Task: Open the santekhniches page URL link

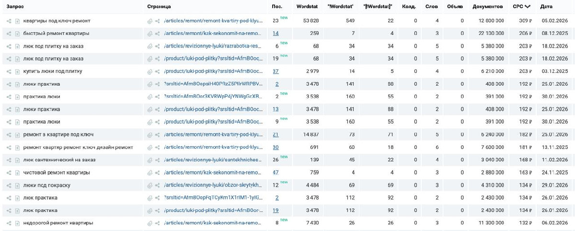Action: (x=213, y=160)
